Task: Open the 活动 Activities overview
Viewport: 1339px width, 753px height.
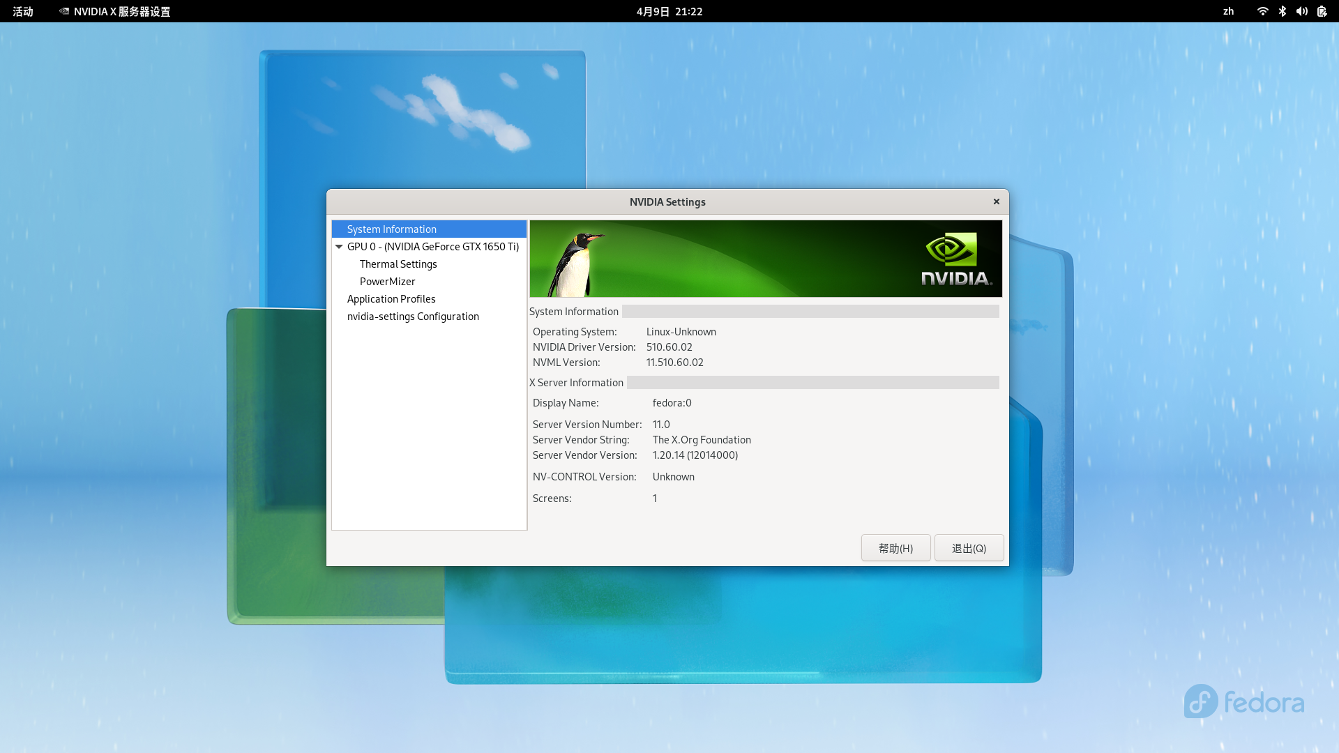Action: 23,11
